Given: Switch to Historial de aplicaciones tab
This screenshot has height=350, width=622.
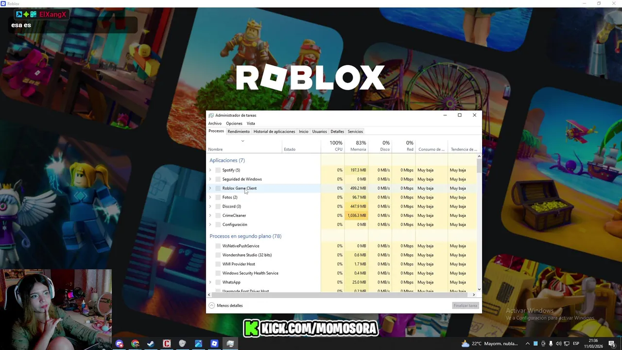Looking at the screenshot, I should [x=274, y=132].
